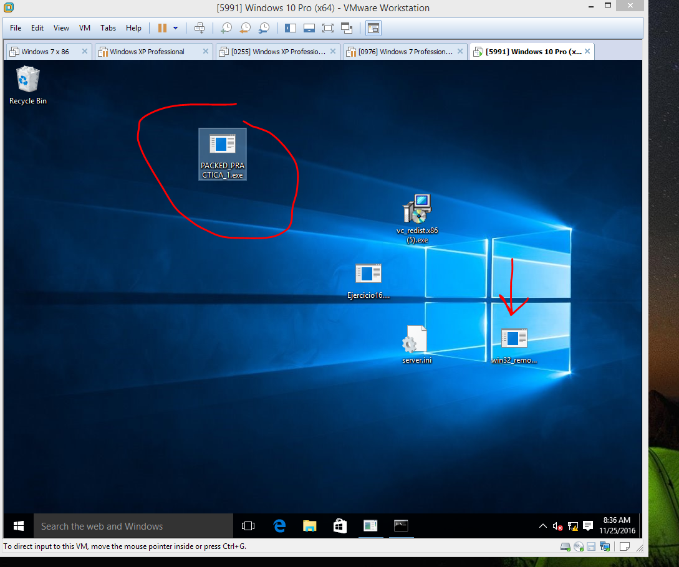This screenshot has height=567, width=679.
Task: Show hidden system tray icons
Action: coord(543,526)
